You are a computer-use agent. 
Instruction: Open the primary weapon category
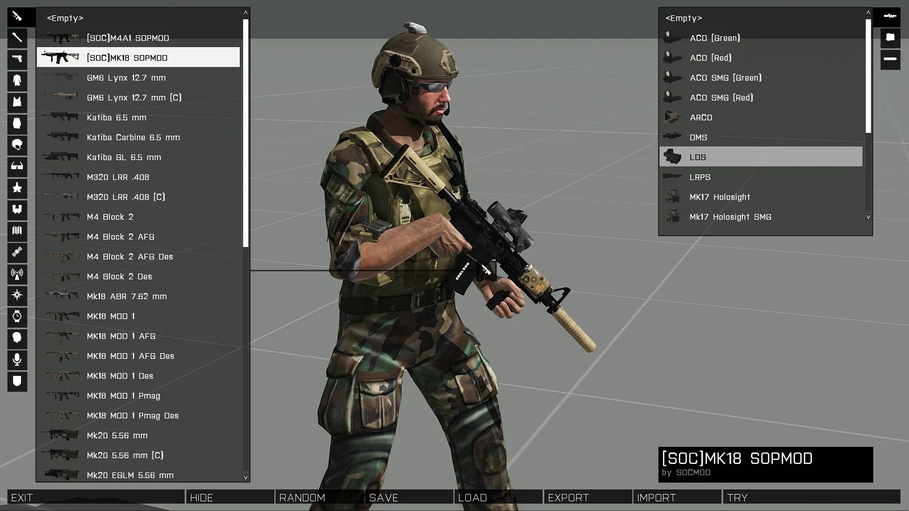click(17, 16)
